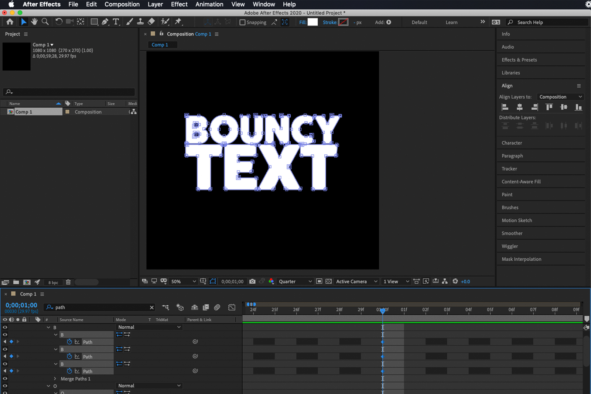Open the Graph Editor in the timeline
Screen dimensions: 591x394
[x=232, y=307]
